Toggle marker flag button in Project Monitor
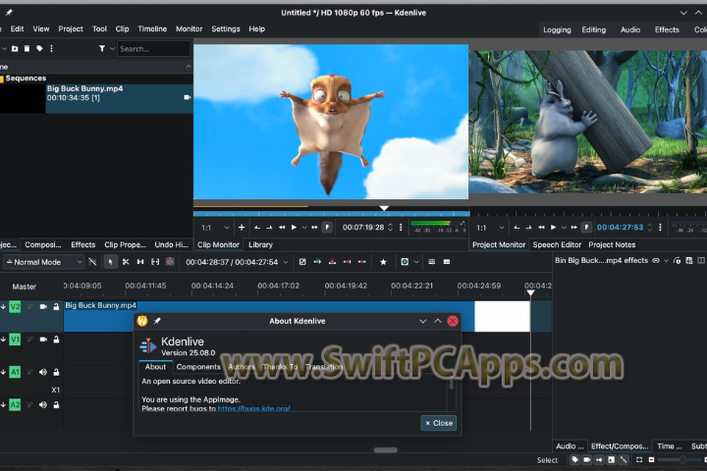This screenshot has height=471, width=707. [586, 228]
